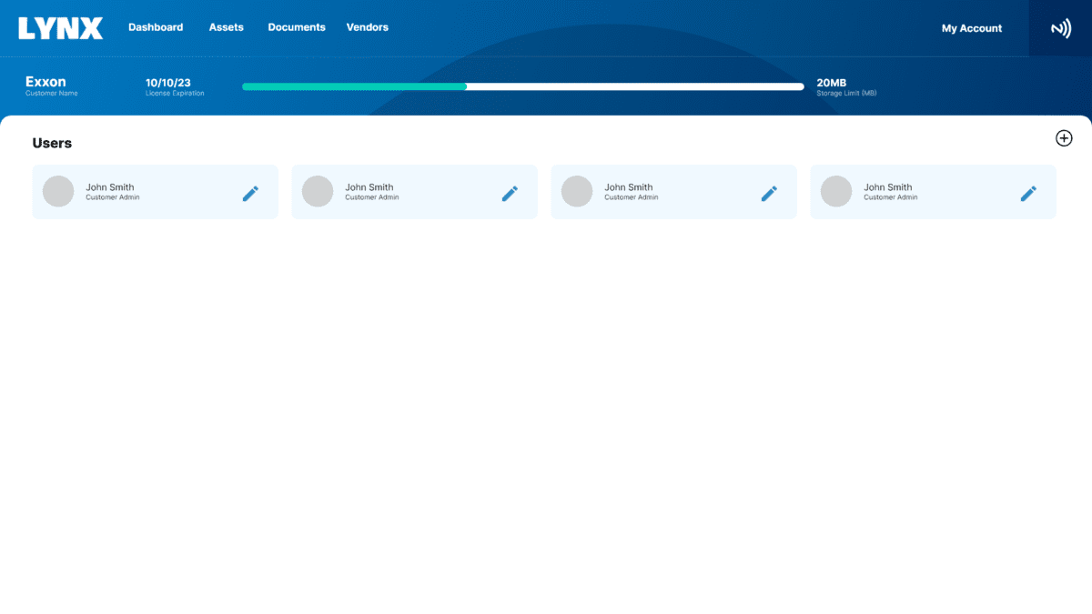Image resolution: width=1092 pixels, height=614 pixels.
Task: Click the Exxon customer name
Action: [x=45, y=82]
